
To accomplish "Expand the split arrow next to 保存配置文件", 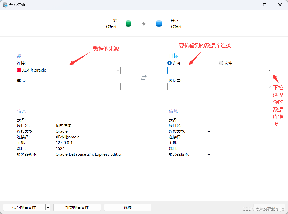I will (x=48, y=207).
